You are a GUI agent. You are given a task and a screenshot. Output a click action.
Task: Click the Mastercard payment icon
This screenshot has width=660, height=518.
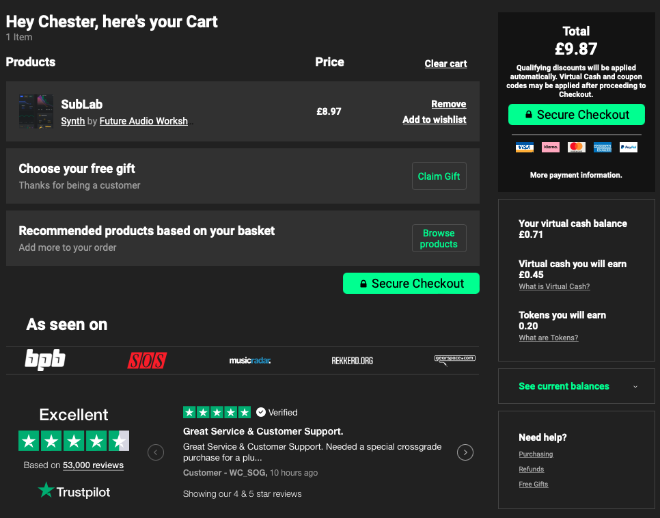click(576, 147)
